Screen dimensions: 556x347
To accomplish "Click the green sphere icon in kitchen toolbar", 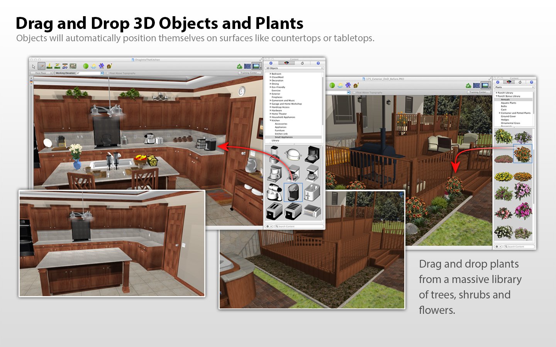I will tap(86, 66).
